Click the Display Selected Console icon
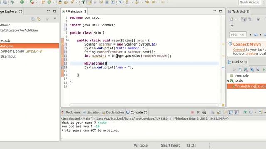 251,112
